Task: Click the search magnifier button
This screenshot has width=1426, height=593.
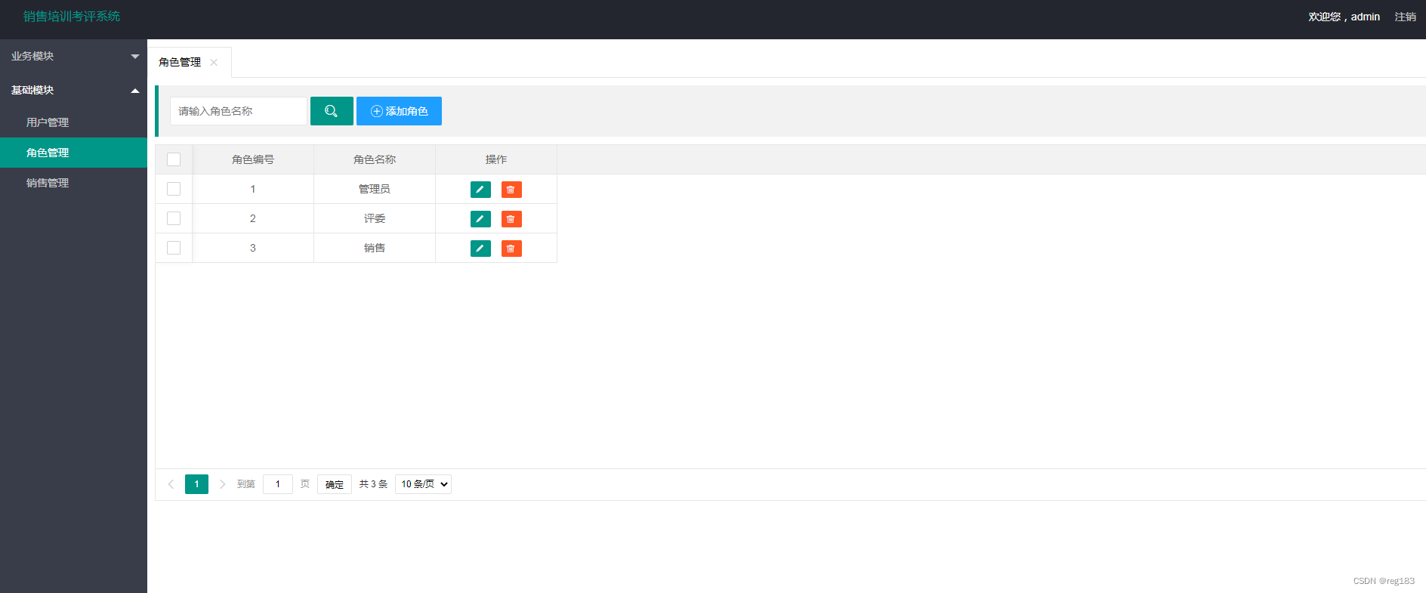Action: 332,111
